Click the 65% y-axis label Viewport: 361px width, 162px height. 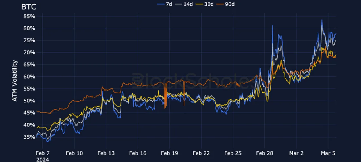(x=29, y=64)
